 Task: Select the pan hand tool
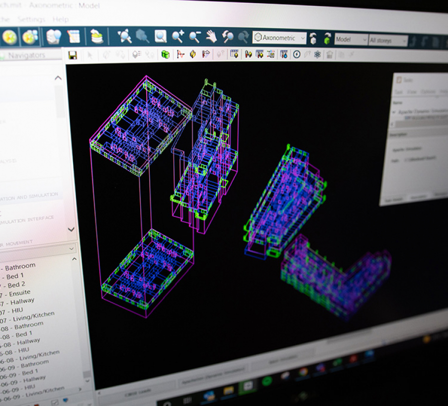[211, 37]
